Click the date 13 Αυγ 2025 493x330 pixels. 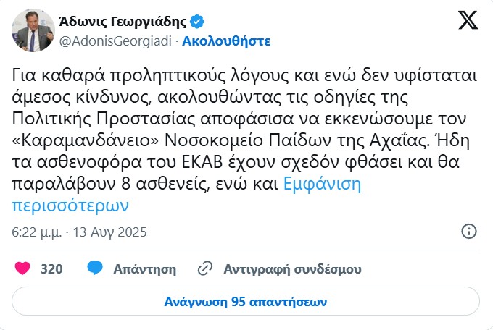tap(110, 232)
